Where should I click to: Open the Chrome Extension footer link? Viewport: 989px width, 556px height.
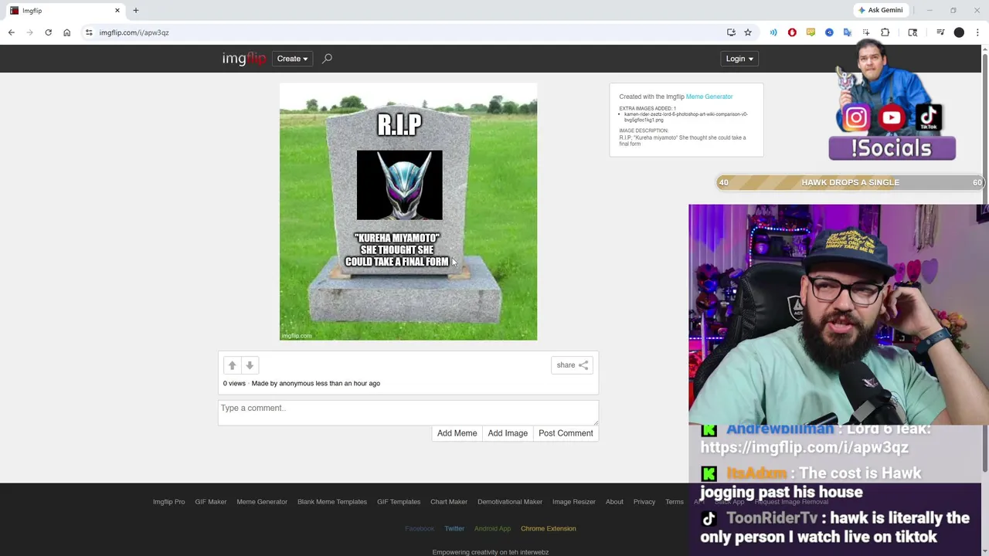tap(548, 529)
